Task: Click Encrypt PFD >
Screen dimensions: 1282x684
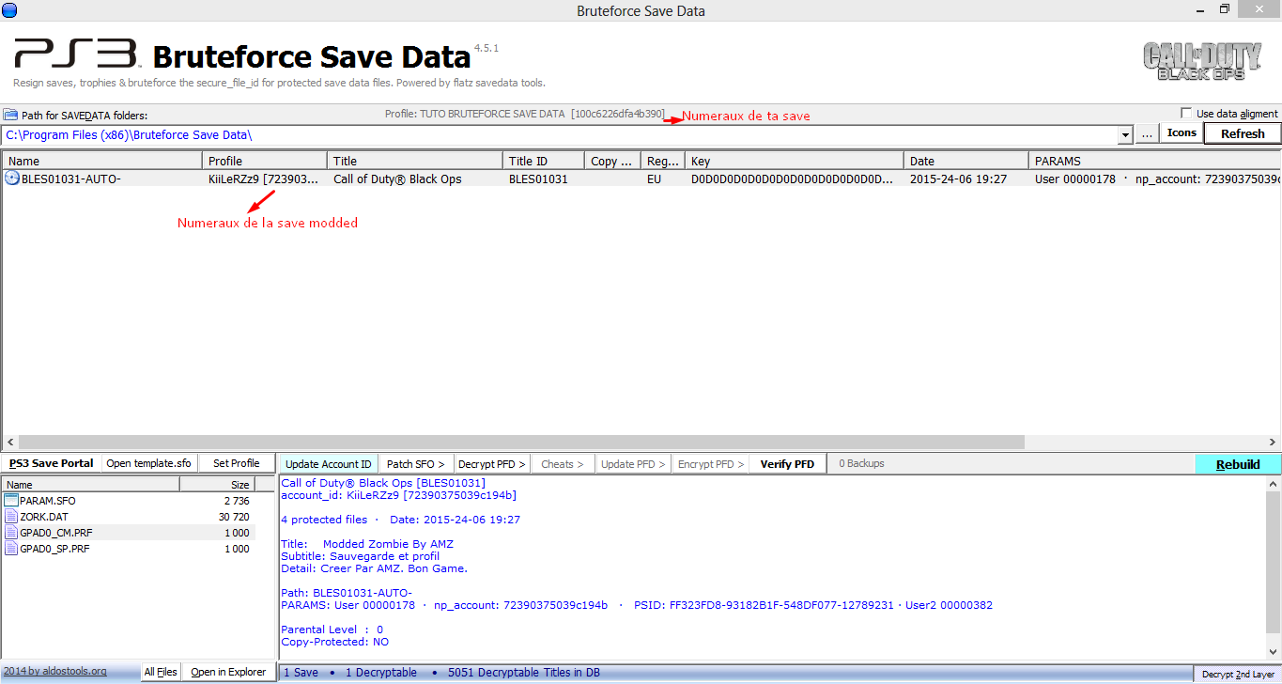Action: click(711, 464)
